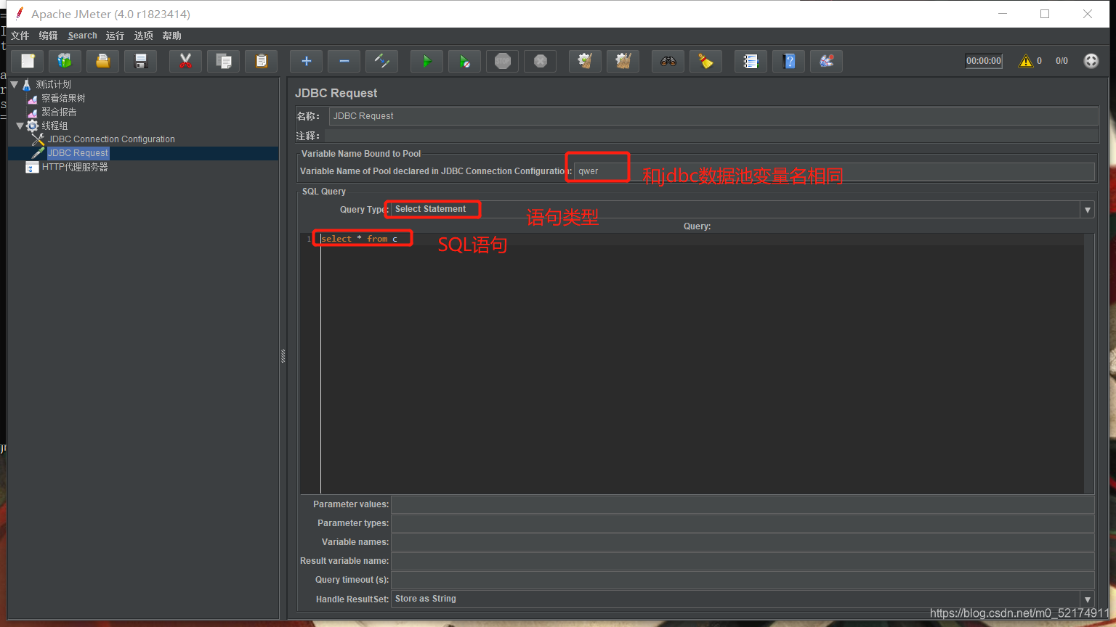Open the Search menu

coord(82,36)
